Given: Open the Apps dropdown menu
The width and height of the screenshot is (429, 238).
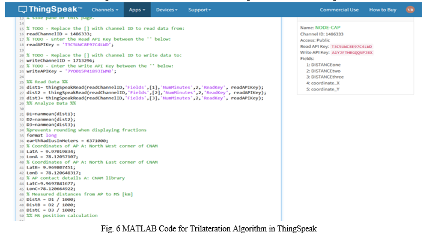Looking at the screenshot, I should [x=137, y=10].
